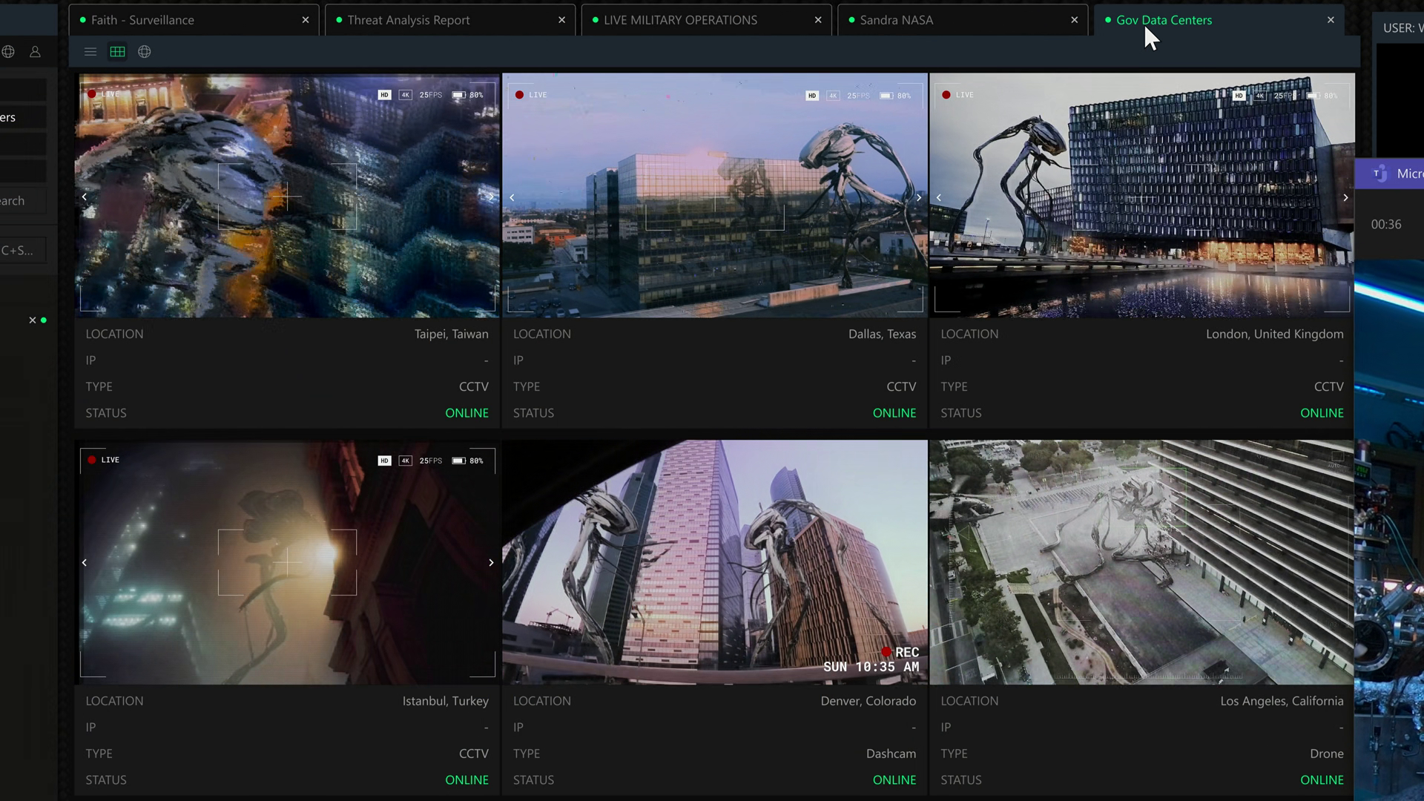The width and height of the screenshot is (1424, 801).
Task: Click HD badge on Istanbul feed
Action: coord(384,461)
